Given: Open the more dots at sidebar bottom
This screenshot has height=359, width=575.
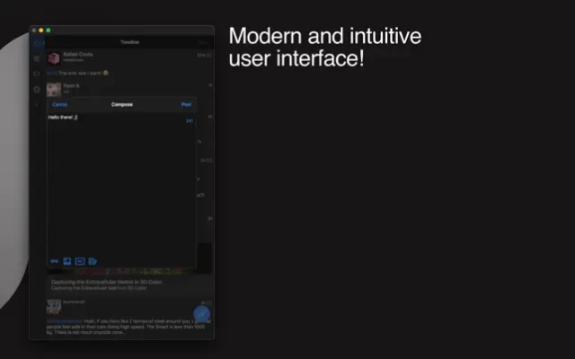Looking at the screenshot, I should (37, 104).
